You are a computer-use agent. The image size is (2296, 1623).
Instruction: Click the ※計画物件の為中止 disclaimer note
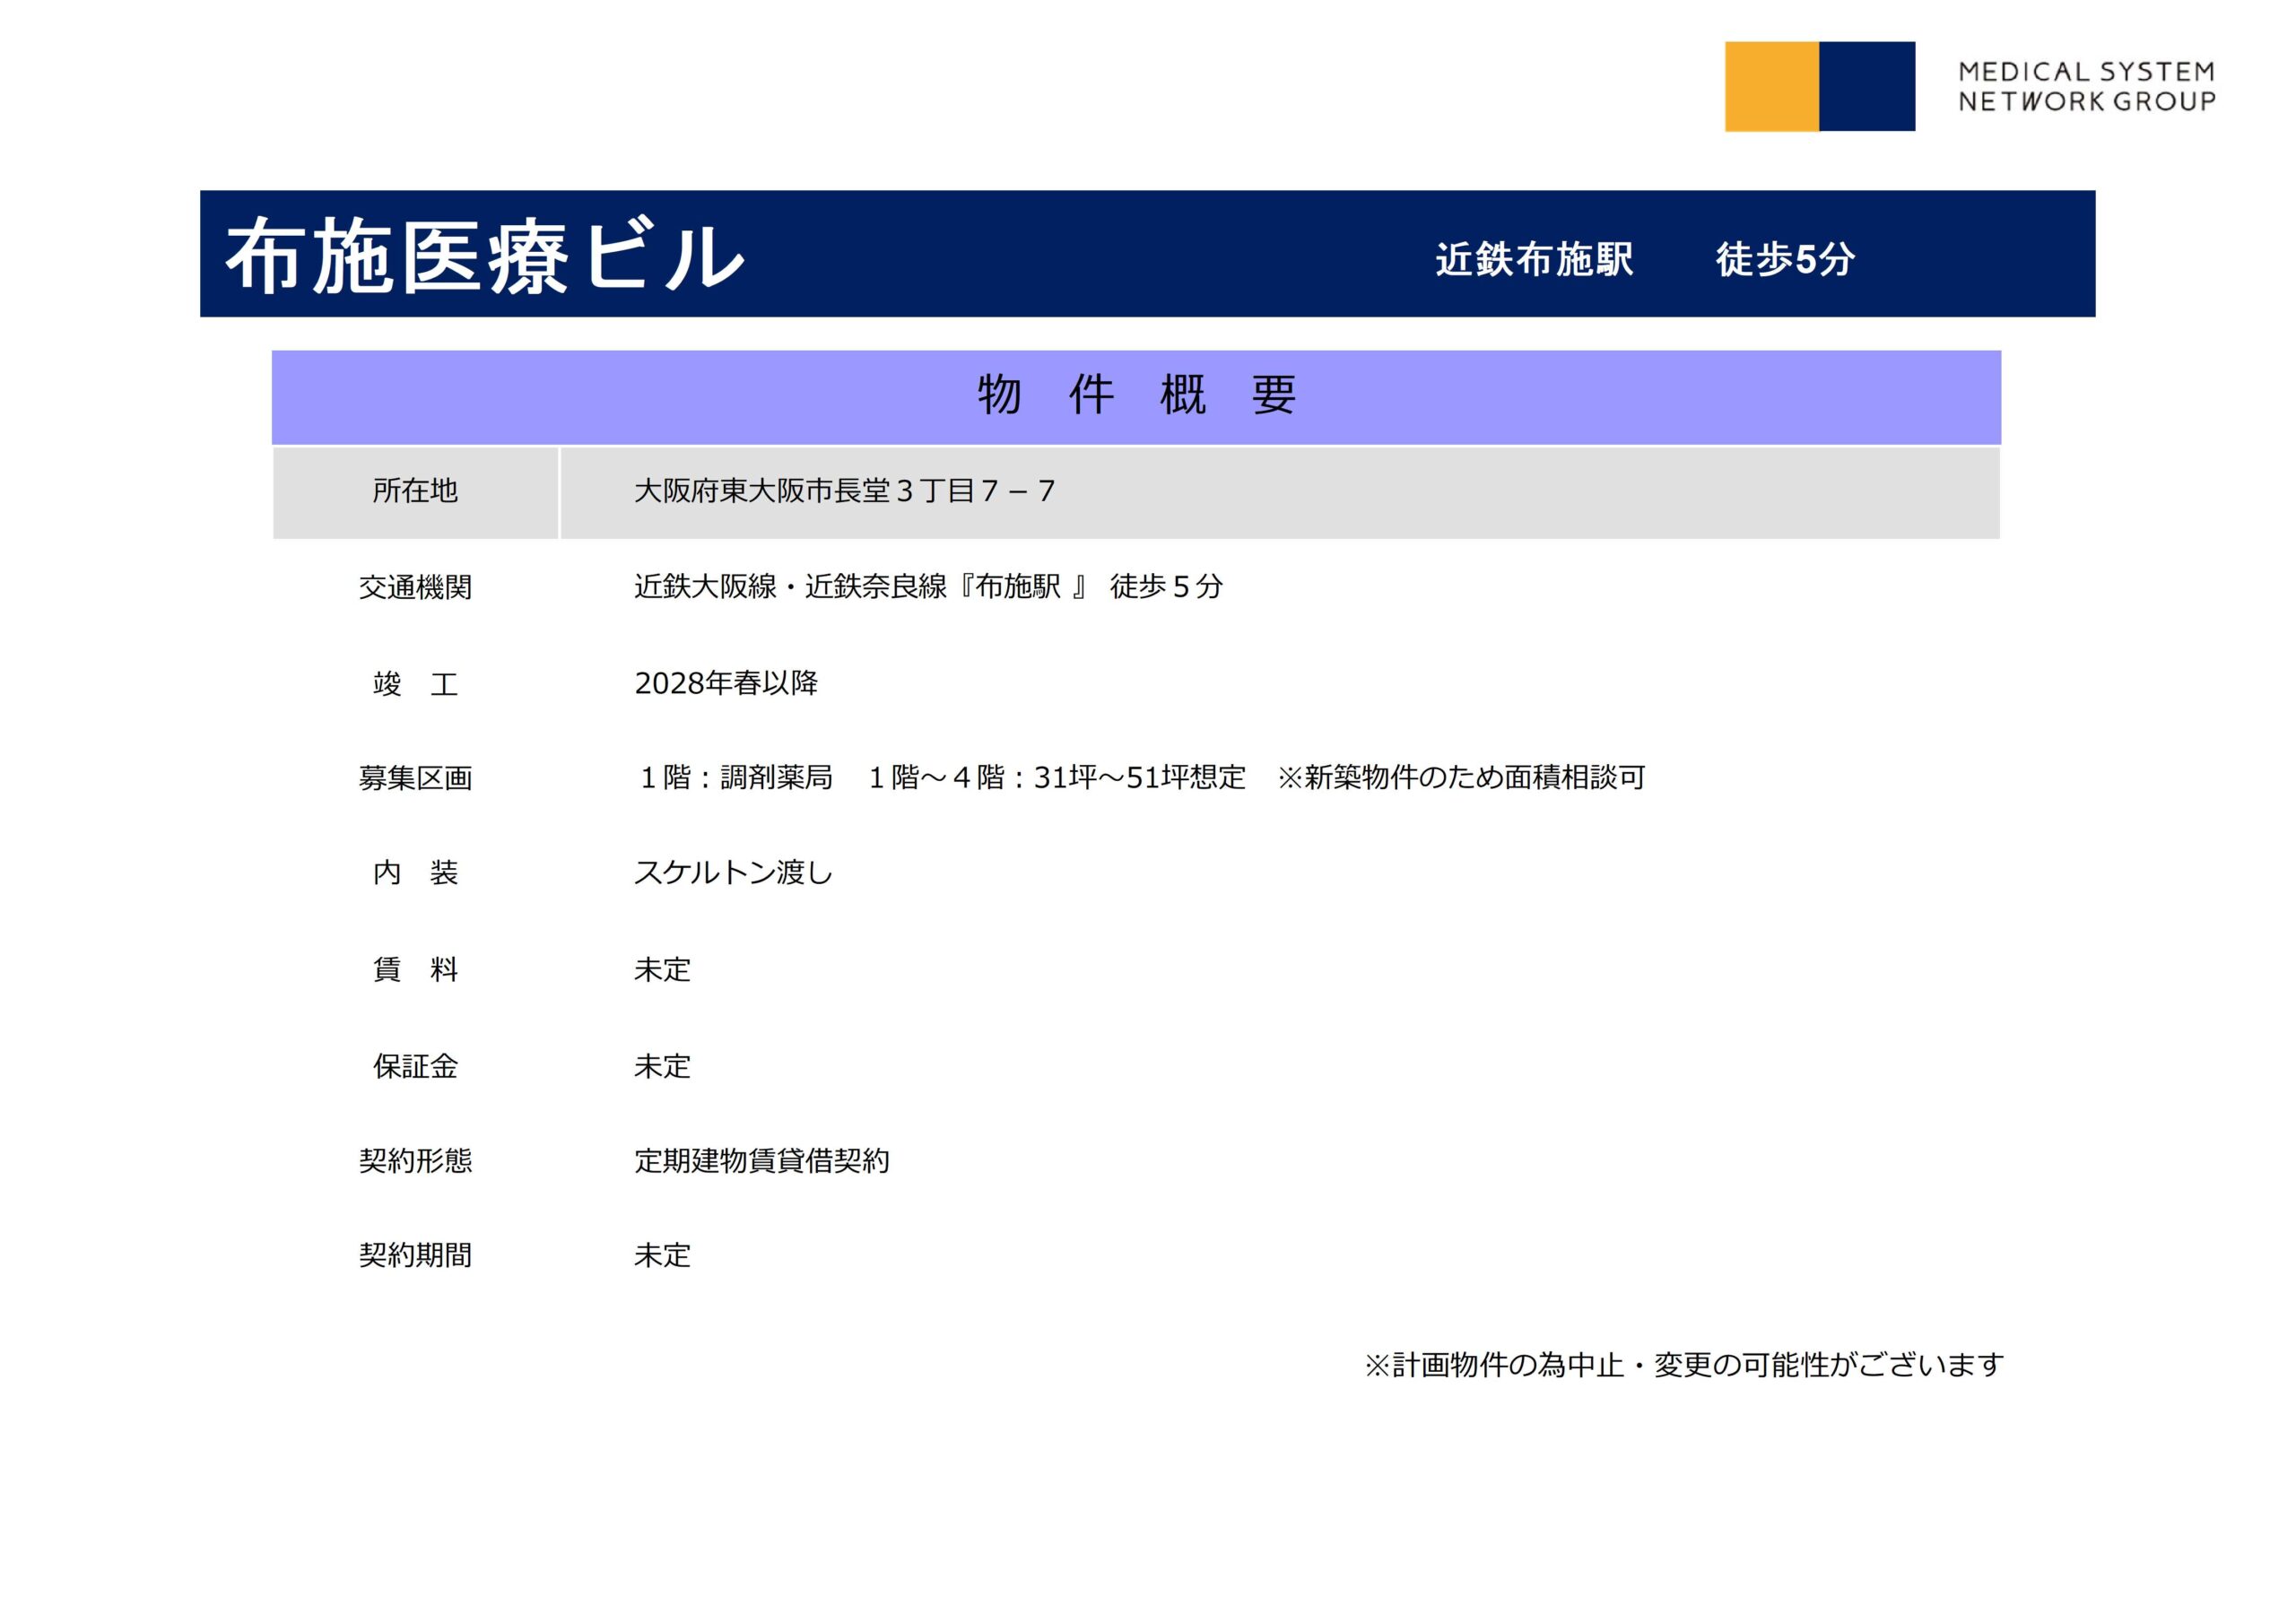(1683, 1365)
